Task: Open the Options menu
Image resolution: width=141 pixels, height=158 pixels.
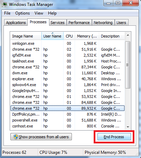Action: pos(22,13)
